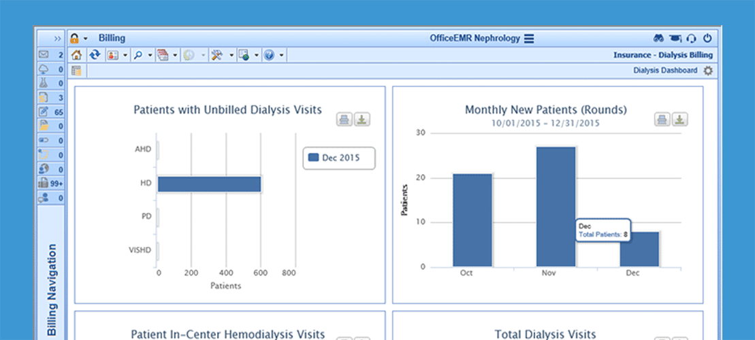
Task: Click the Monthly New Patients (Rounds) title
Action: click(x=545, y=110)
